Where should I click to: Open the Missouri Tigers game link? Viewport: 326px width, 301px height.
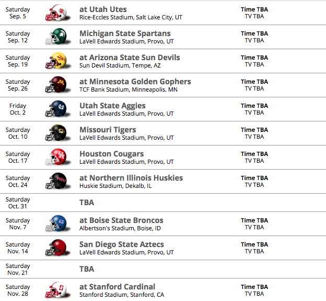click(x=108, y=130)
